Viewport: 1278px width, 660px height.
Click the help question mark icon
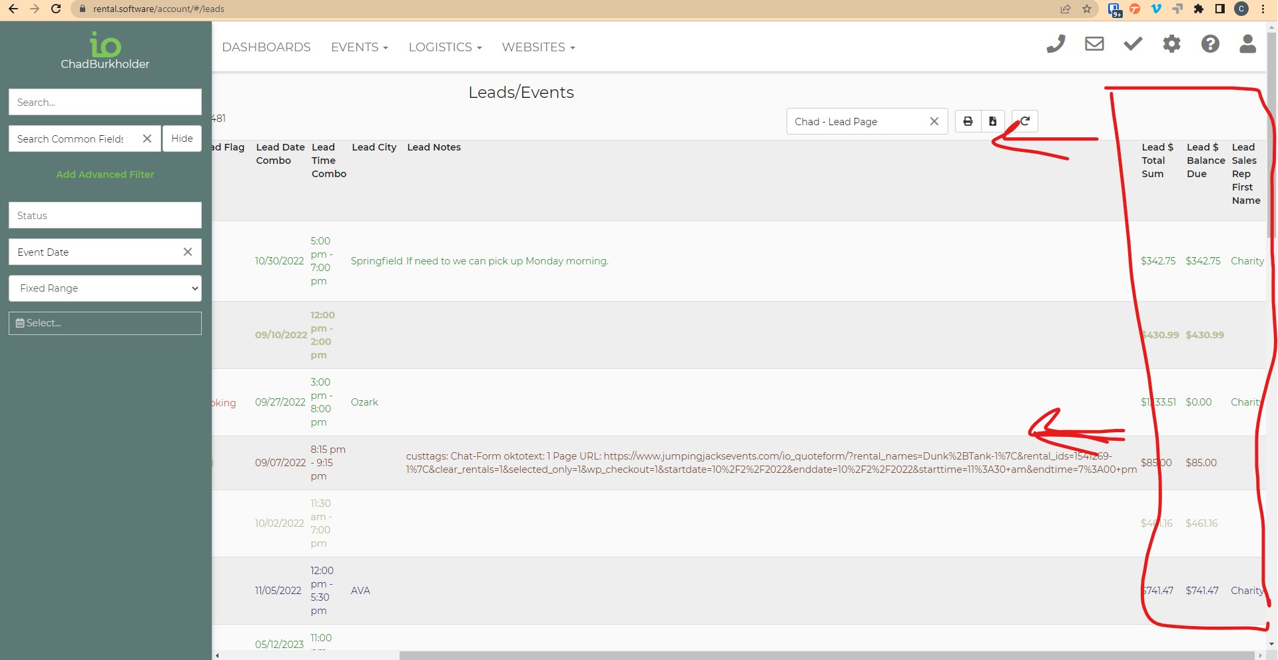1210,45
